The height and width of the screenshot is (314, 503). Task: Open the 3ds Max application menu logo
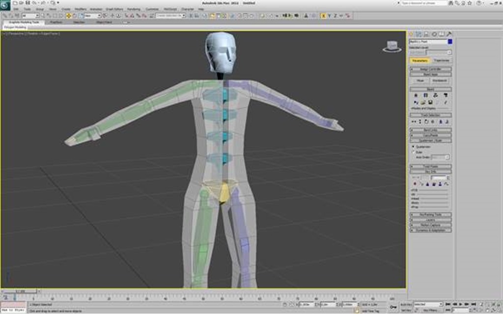5,5
